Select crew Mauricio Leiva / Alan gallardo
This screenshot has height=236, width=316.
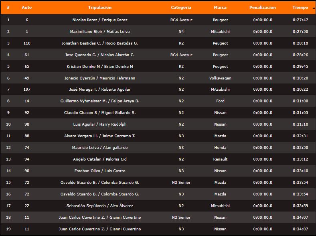click(x=100, y=148)
